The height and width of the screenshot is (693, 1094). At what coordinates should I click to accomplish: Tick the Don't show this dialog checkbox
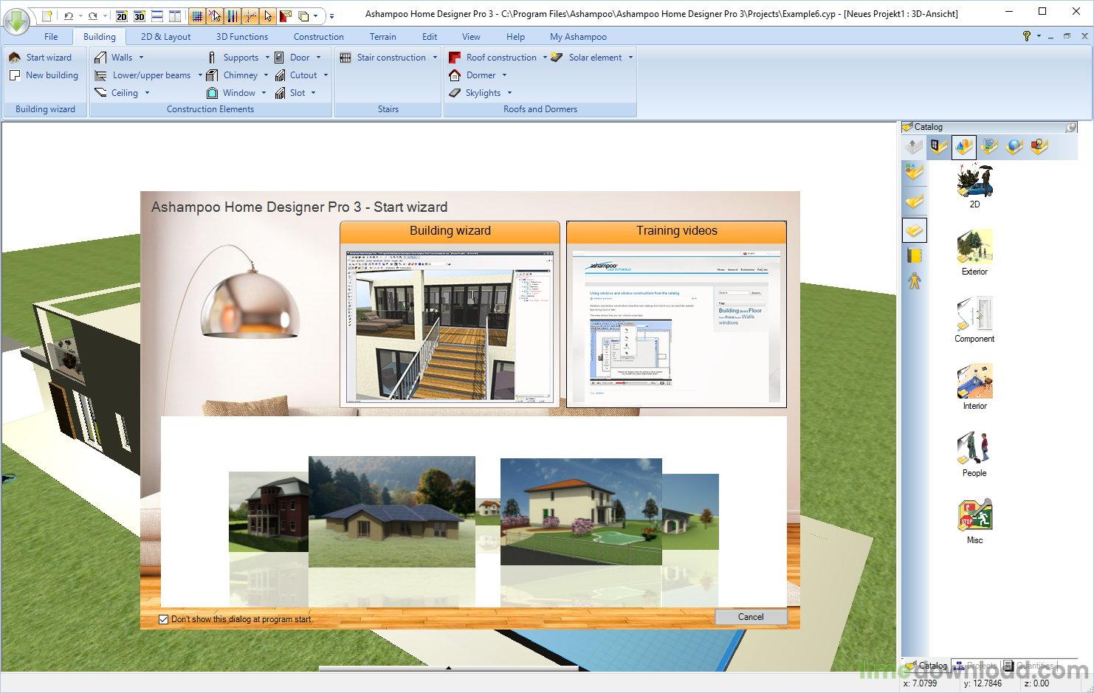point(163,619)
